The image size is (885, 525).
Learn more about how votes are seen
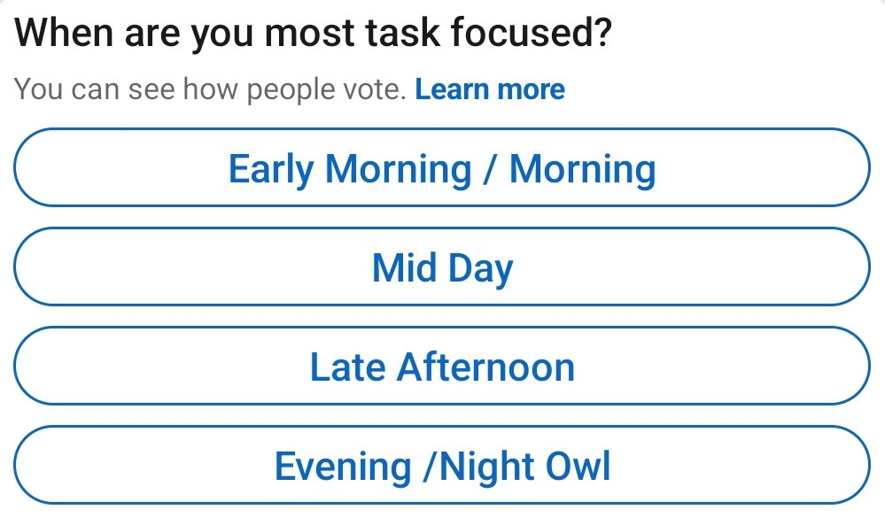tap(490, 89)
